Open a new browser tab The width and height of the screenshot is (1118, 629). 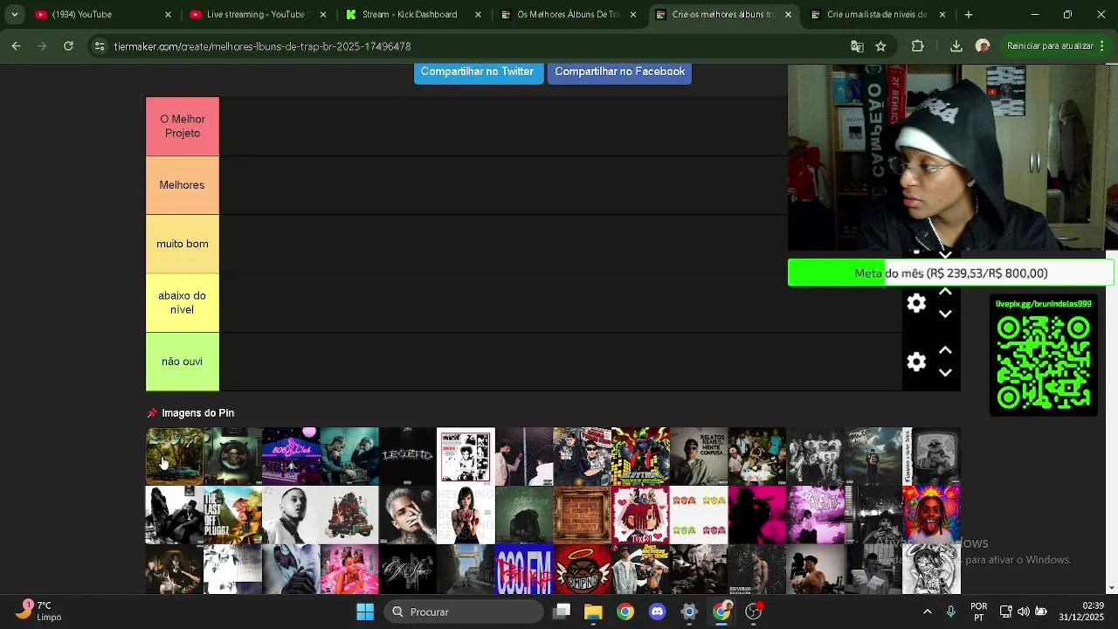point(968,15)
